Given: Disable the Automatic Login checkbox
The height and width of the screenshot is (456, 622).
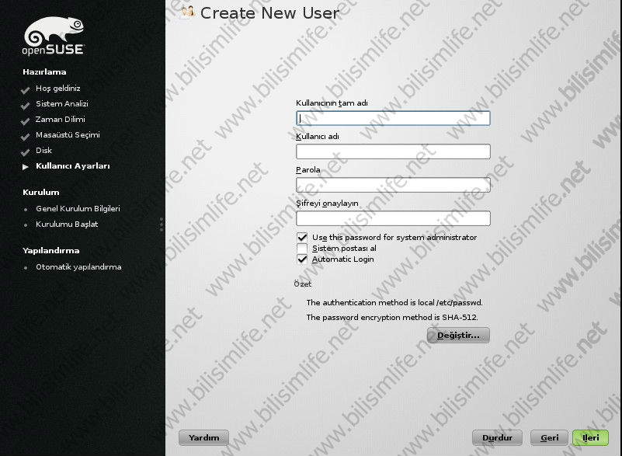Looking at the screenshot, I should click(302, 259).
